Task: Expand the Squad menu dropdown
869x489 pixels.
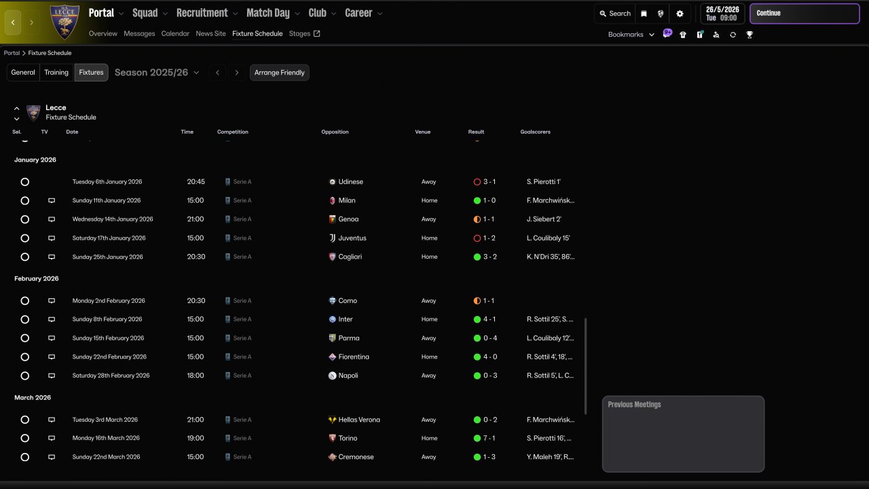Action: 164,14
